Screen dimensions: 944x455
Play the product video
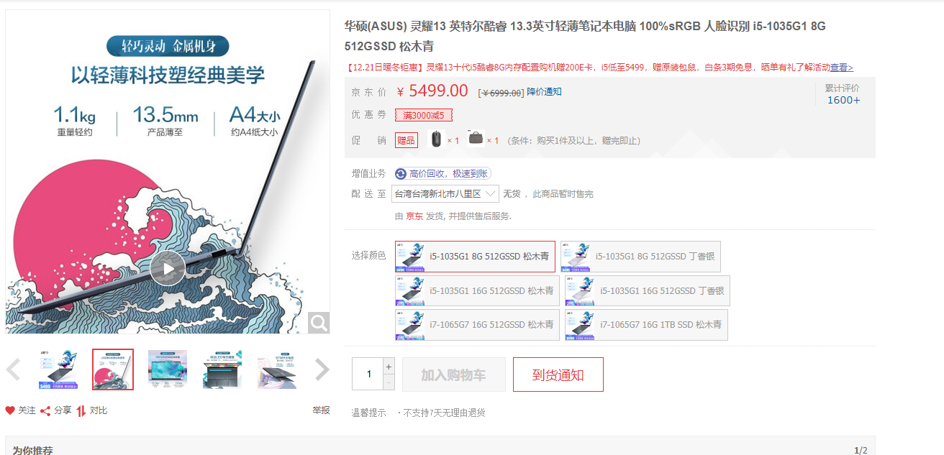point(168,268)
